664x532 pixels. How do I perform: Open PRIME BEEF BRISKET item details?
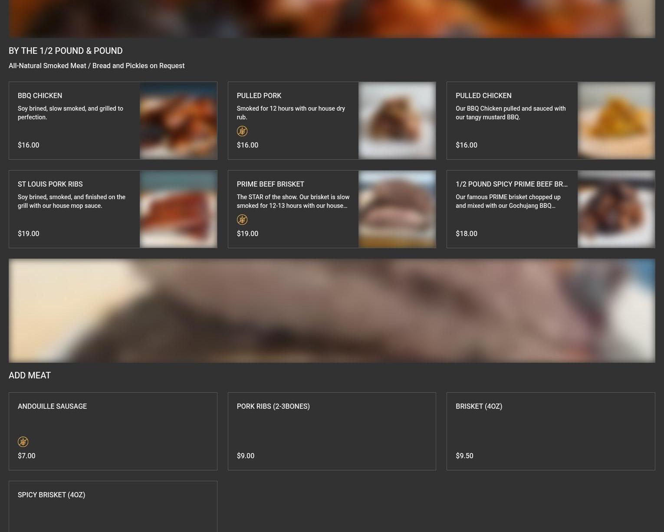click(x=270, y=184)
